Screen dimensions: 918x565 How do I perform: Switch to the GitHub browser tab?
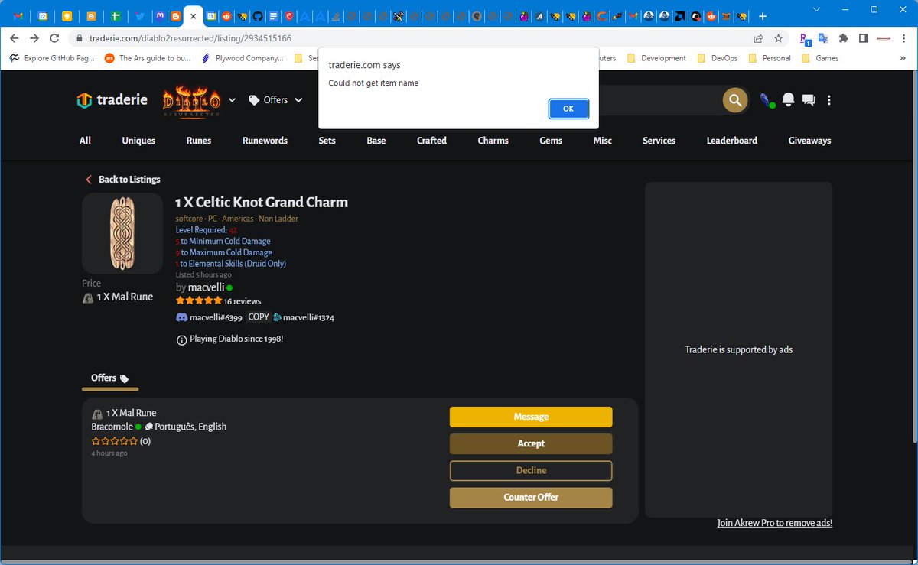258,16
